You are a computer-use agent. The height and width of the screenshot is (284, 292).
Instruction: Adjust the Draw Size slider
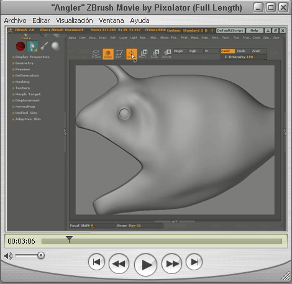pos(140,226)
